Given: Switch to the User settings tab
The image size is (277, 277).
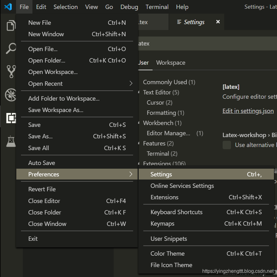Looking at the screenshot, I should coord(144,63).
